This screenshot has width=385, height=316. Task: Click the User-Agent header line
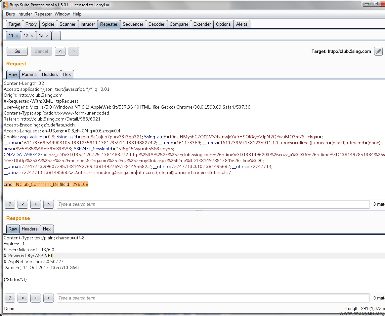tap(127, 107)
